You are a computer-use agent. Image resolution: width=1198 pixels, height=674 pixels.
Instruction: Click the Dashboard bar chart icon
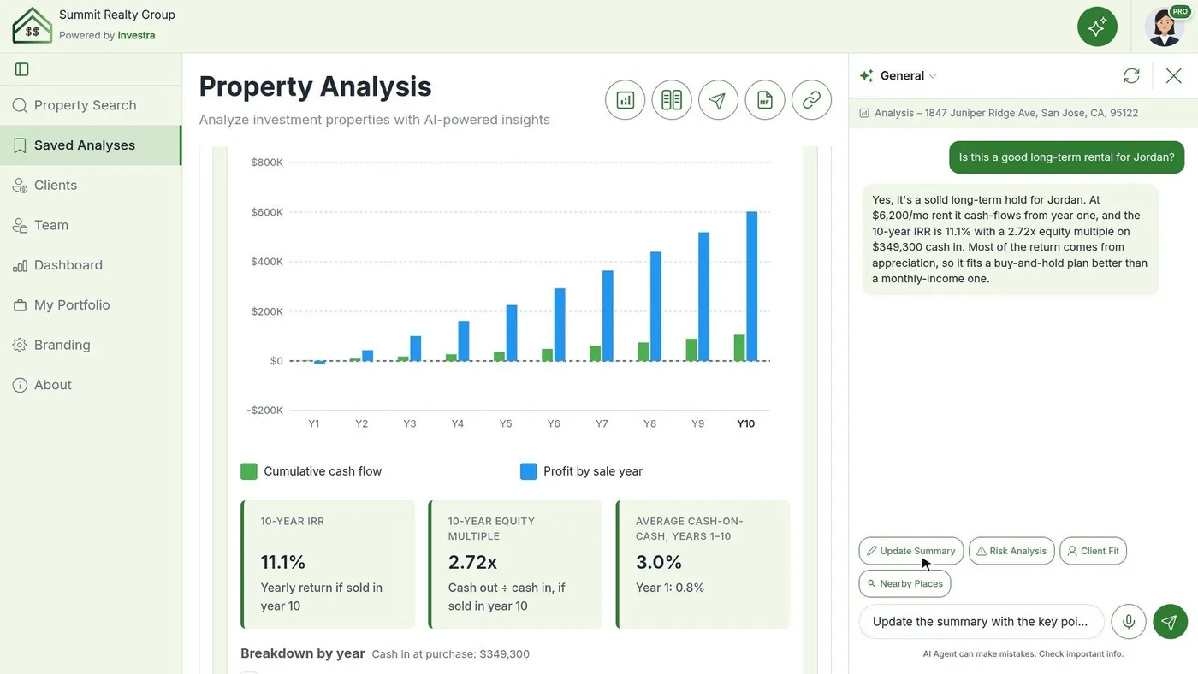coord(20,265)
